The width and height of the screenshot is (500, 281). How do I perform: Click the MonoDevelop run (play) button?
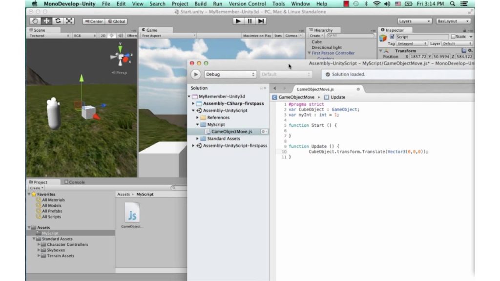[196, 74]
